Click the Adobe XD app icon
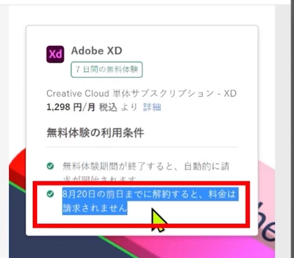 pos(55,54)
